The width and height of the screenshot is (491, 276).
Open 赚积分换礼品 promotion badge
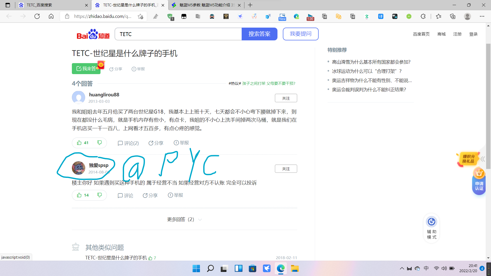tap(468, 159)
